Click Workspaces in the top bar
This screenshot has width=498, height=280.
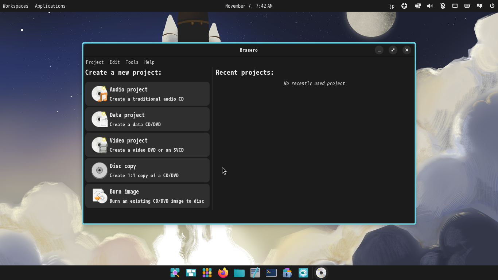[15, 6]
